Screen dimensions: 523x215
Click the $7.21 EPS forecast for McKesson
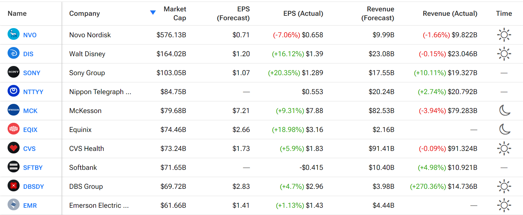[241, 111]
